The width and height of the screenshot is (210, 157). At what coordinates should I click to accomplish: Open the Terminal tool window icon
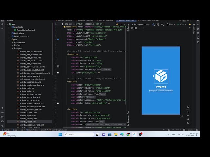pos(2,121)
